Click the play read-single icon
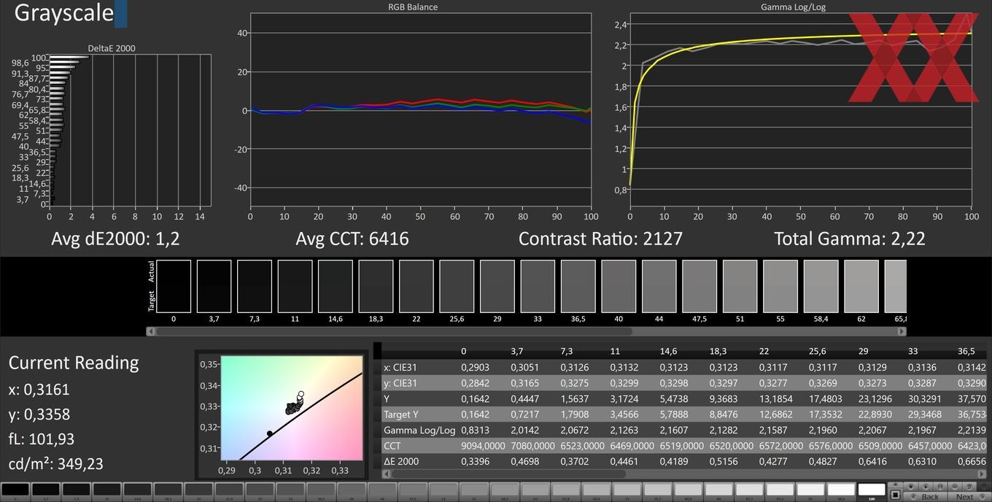This screenshot has width=992, height=502. 926,487
